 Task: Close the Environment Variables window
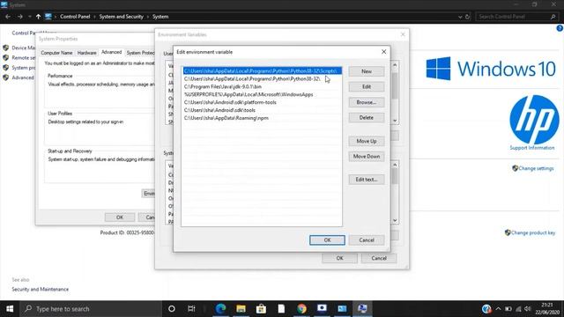click(403, 34)
